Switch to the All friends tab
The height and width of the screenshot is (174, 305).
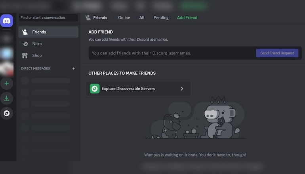pyautogui.click(x=142, y=18)
